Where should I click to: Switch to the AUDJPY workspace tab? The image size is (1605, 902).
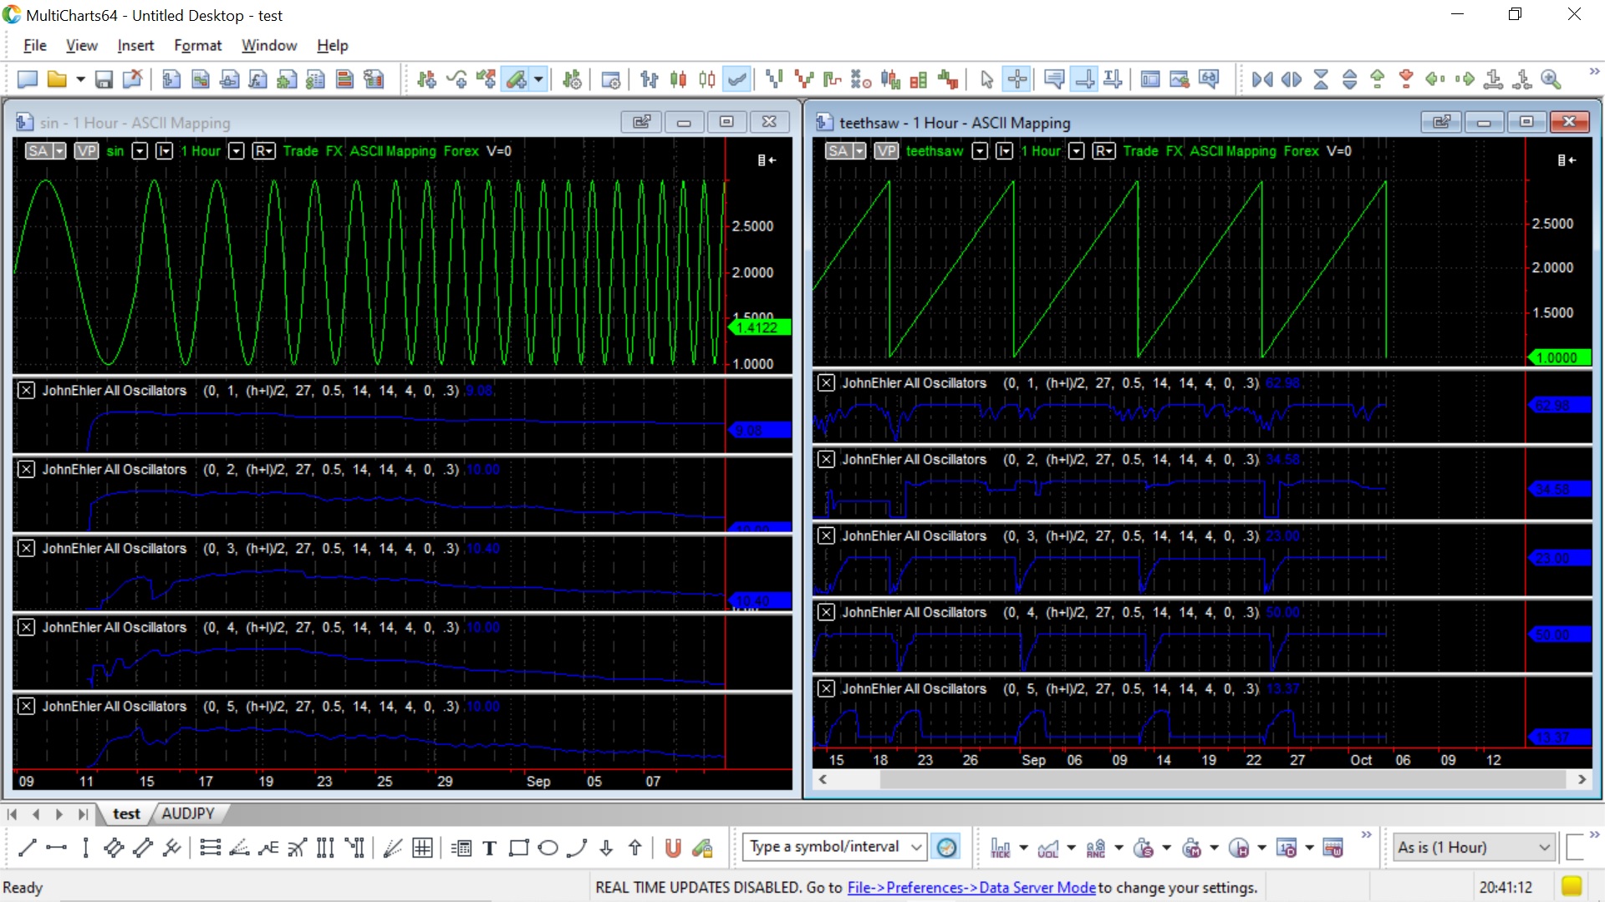coord(187,813)
